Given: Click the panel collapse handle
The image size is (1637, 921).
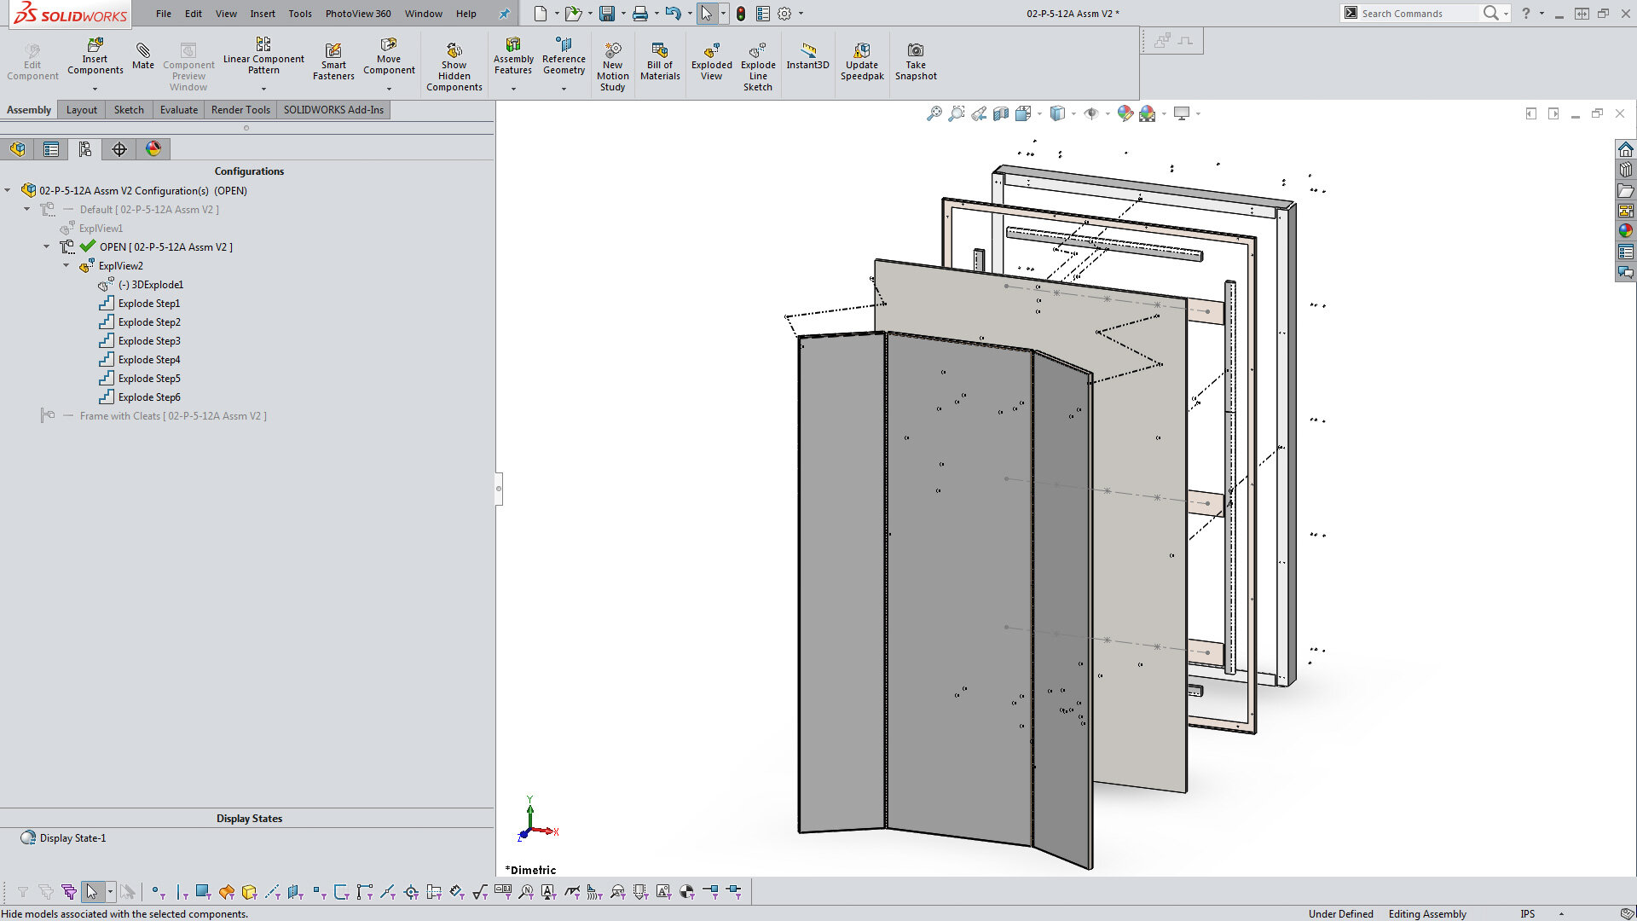Looking at the screenshot, I should 499,489.
